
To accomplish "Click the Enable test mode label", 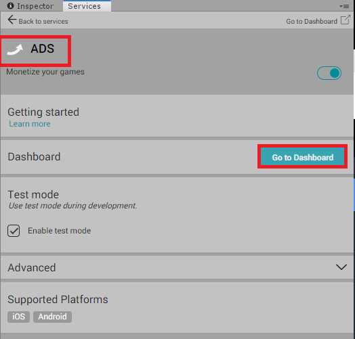I will point(60,231).
